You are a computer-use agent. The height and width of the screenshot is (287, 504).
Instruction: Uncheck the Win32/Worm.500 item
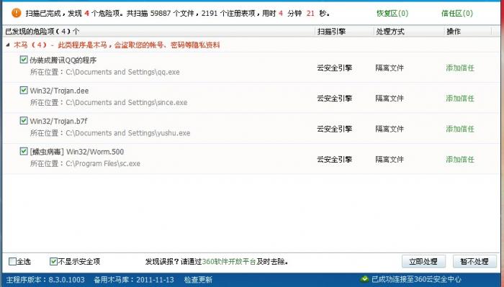[24, 151]
